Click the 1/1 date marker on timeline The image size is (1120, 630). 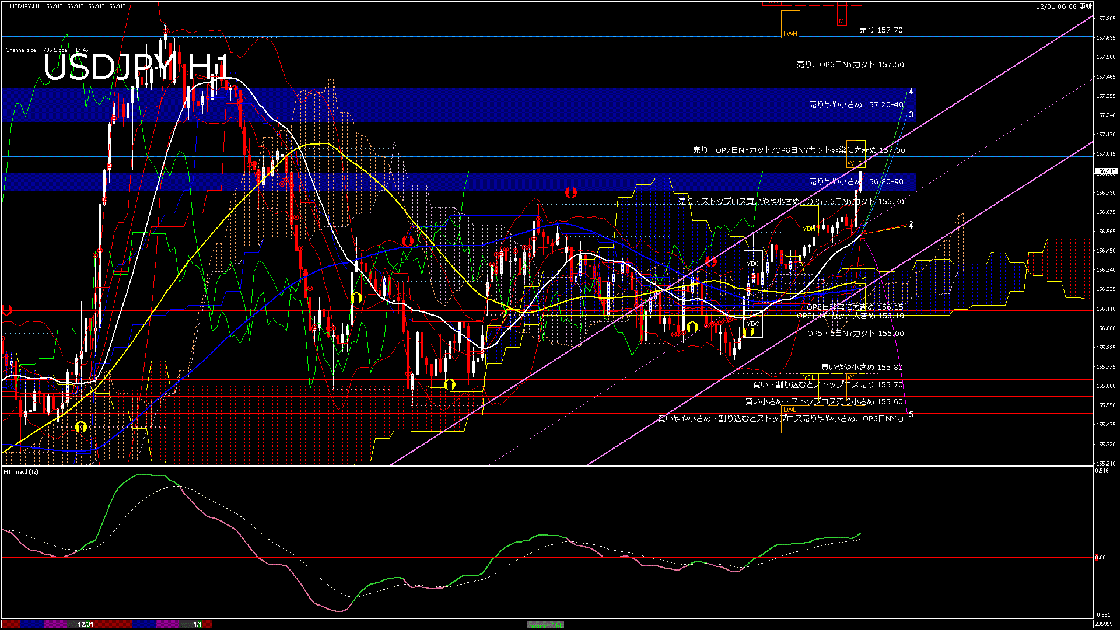(x=198, y=624)
